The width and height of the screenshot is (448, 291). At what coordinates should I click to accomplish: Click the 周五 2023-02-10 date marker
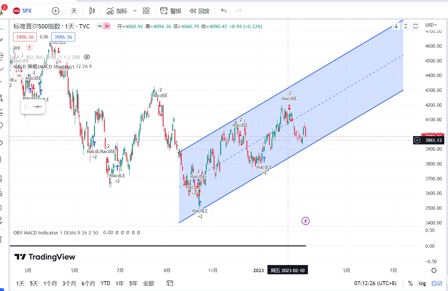288,270
